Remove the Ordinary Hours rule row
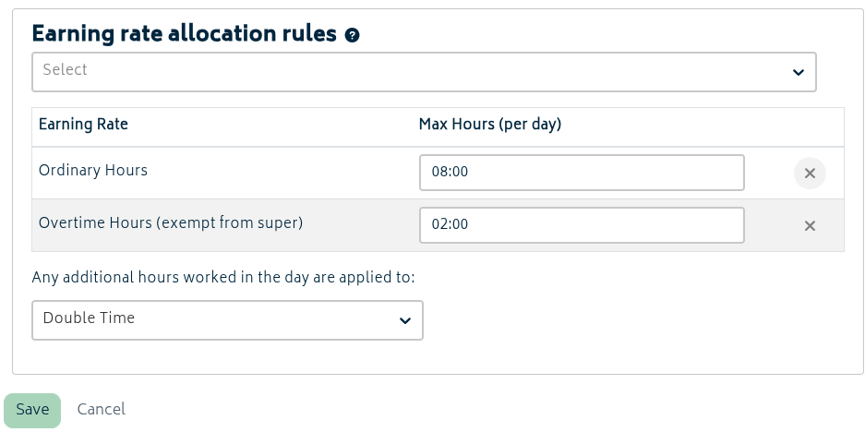The width and height of the screenshot is (865, 432). [810, 174]
